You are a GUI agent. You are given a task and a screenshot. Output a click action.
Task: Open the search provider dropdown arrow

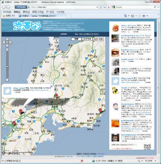pos(158,7)
